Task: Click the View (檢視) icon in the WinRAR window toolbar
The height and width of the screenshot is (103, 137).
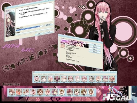Action: point(57,79)
